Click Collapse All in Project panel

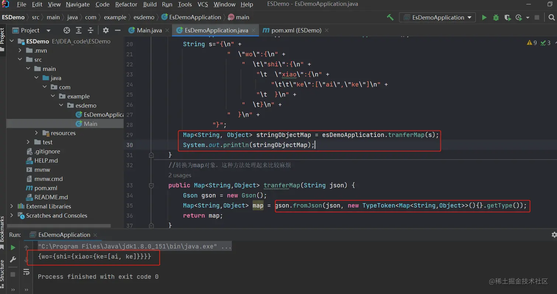[90, 30]
